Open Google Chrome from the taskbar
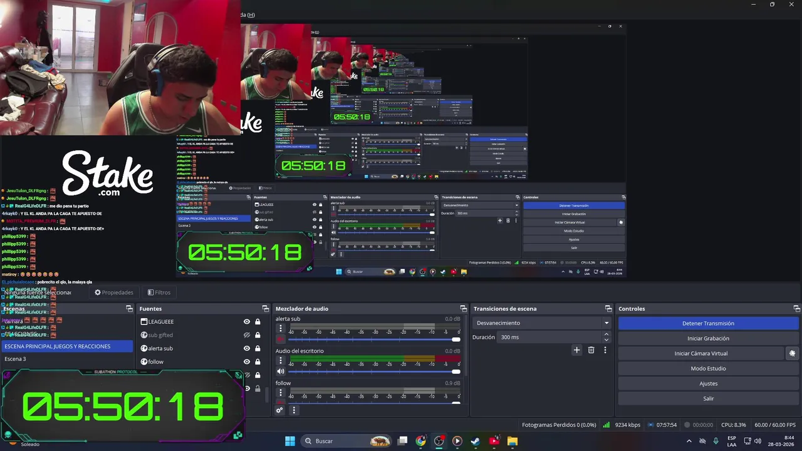This screenshot has width=802, height=451. tap(420, 441)
